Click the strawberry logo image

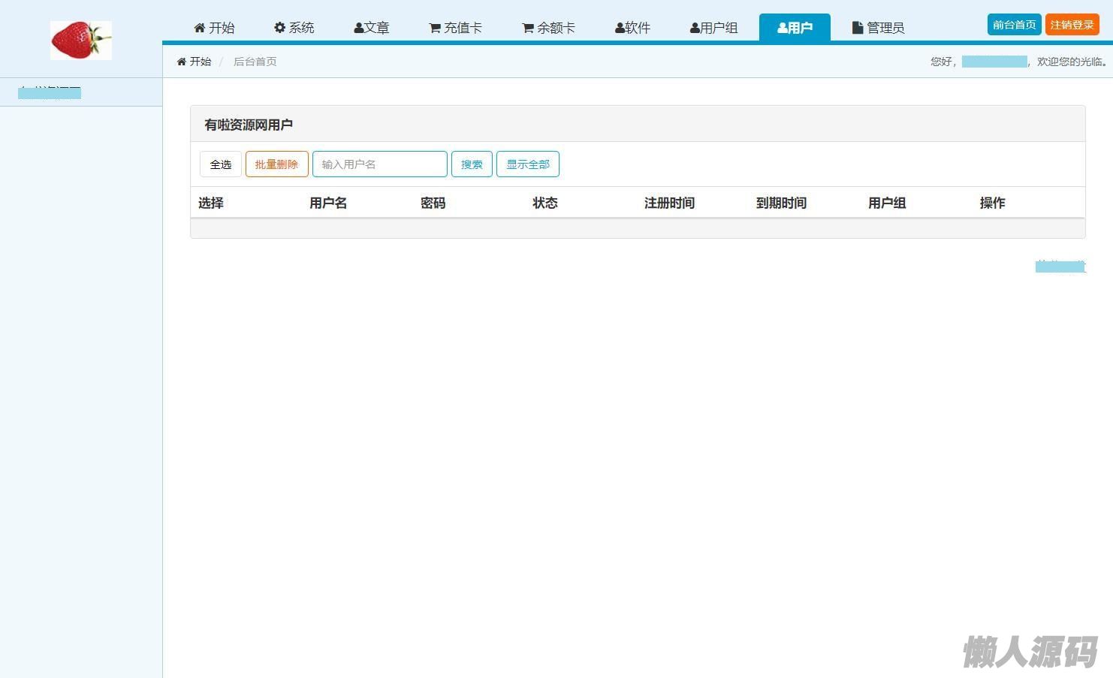(x=81, y=41)
